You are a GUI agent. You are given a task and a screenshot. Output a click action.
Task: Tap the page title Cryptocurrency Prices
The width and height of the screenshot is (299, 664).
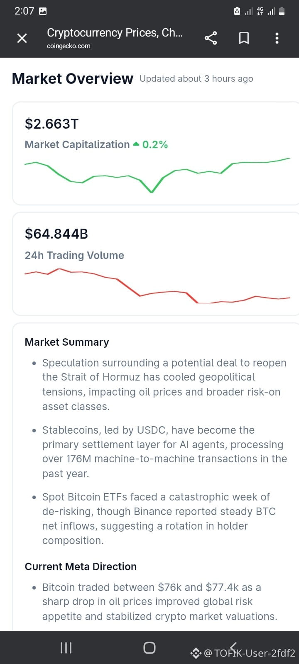click(x=115, y=32)
